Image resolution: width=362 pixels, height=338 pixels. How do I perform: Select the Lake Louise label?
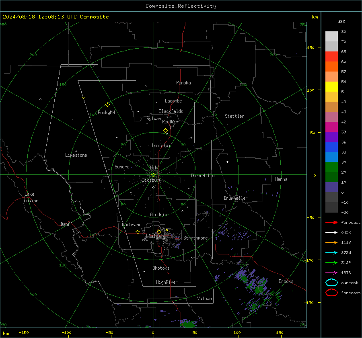pos(31,197)
